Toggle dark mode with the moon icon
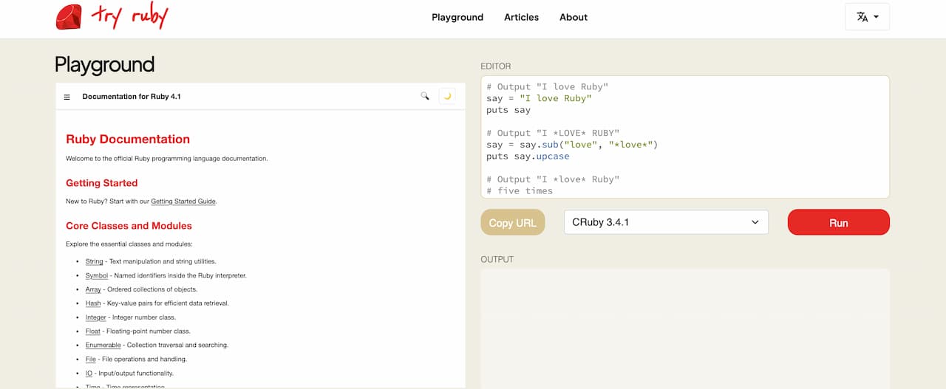The width and height of the screenshot is (946, 389). [x=447, y=96]
